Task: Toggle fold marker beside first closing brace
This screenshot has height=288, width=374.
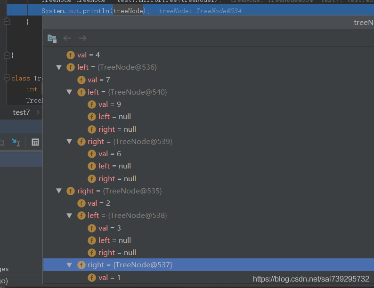Action: coord(7,21)
